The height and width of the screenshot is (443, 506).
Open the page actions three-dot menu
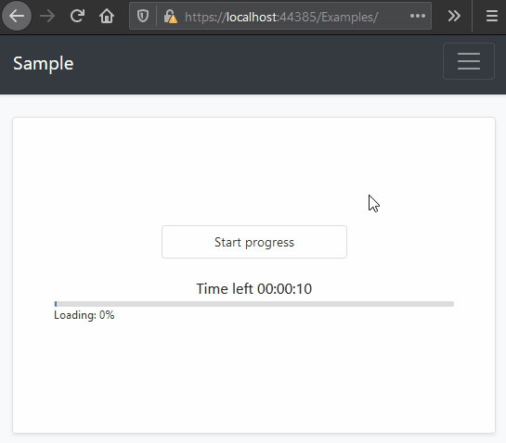pyautogui.click(x=418, y=16)
